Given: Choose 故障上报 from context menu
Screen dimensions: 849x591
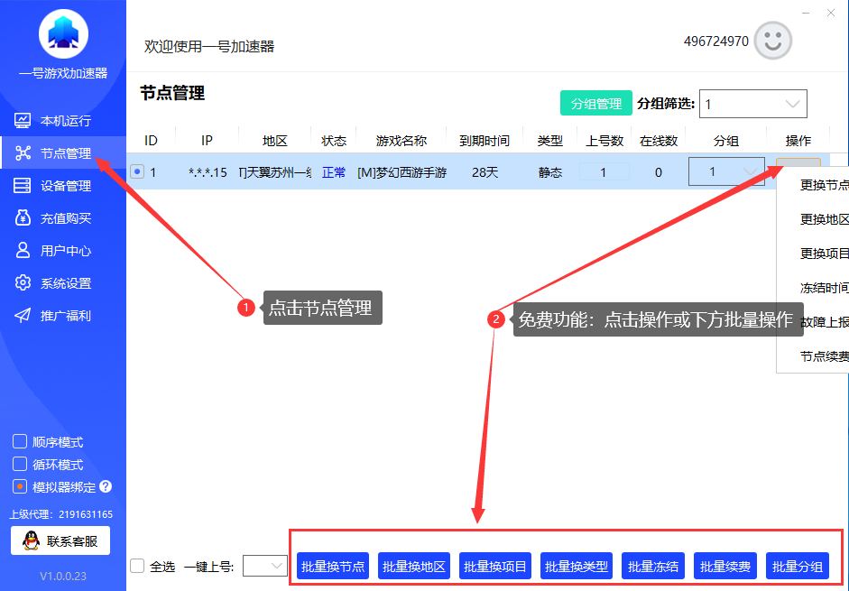Looking at the screenshot, I should (x=824, y=322).
